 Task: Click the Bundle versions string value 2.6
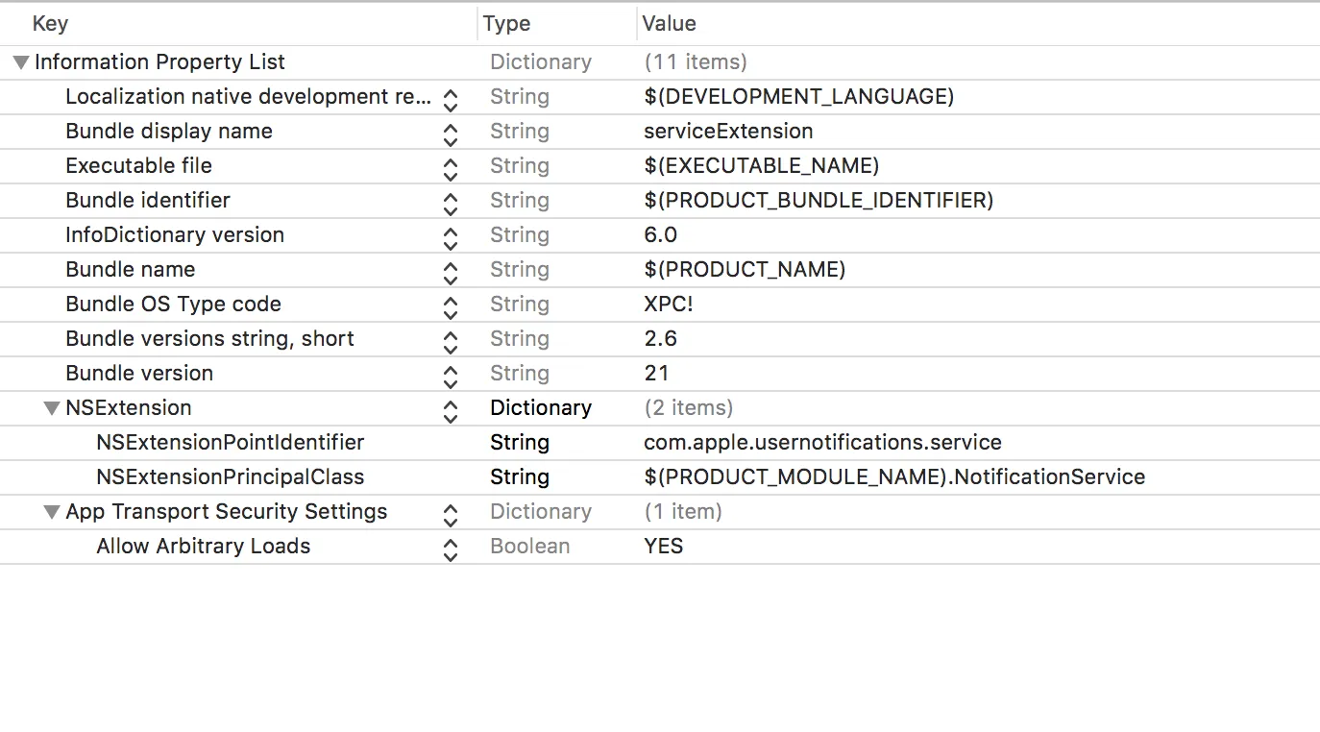click(660, 339)
